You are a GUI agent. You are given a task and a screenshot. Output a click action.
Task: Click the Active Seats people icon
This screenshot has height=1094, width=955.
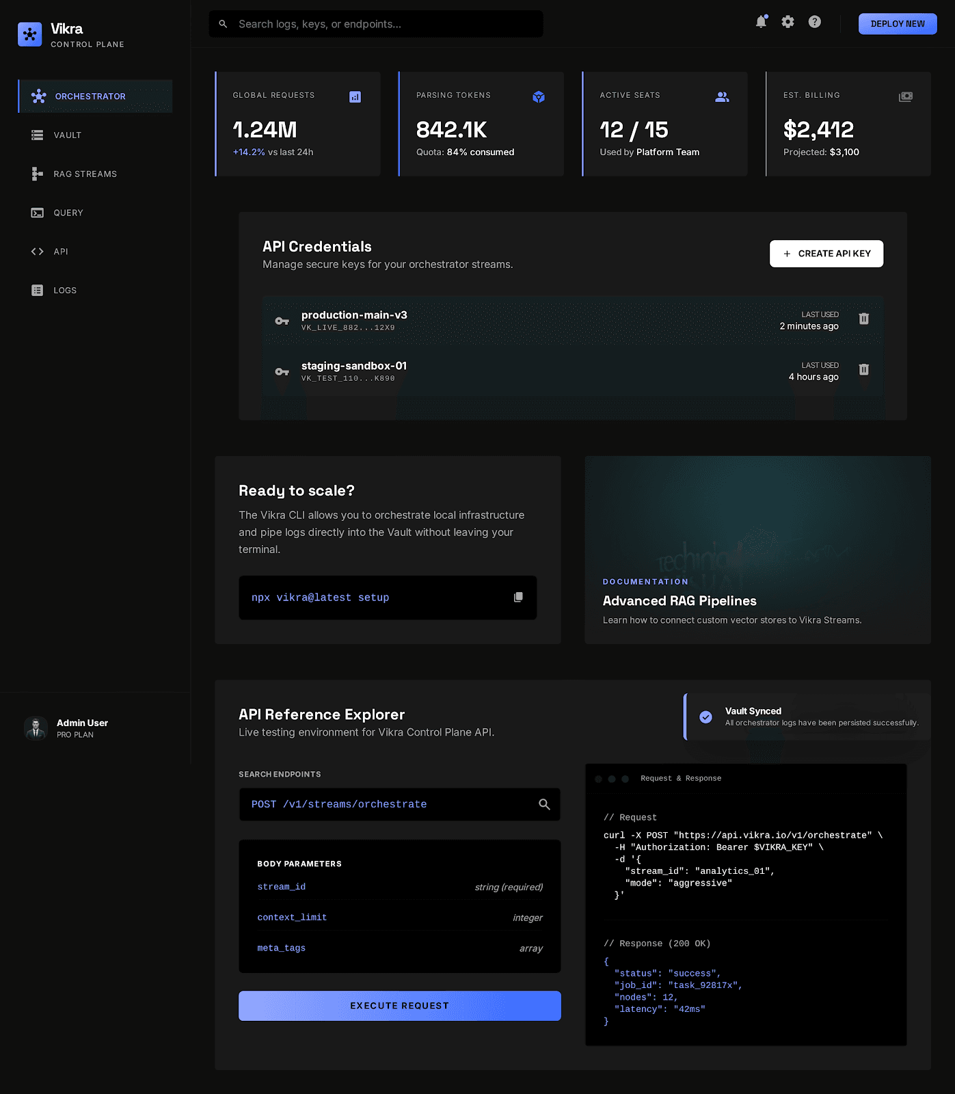point(722,97)
